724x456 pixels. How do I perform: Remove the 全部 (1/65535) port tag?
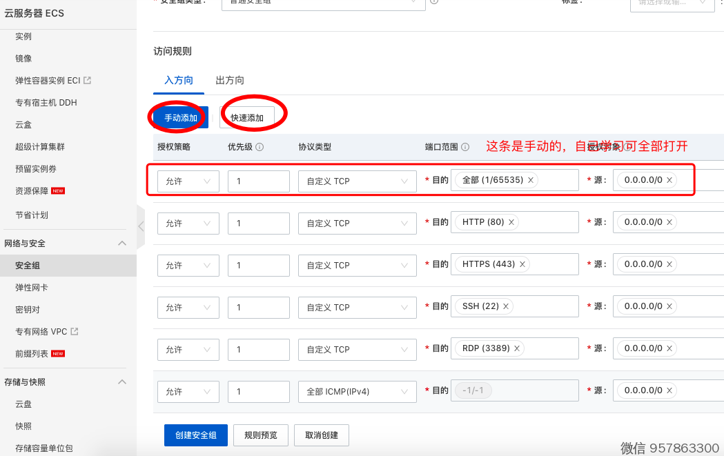coord(531,180)
